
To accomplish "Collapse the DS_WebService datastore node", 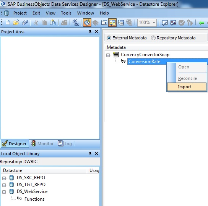I will tap(4, 192).
